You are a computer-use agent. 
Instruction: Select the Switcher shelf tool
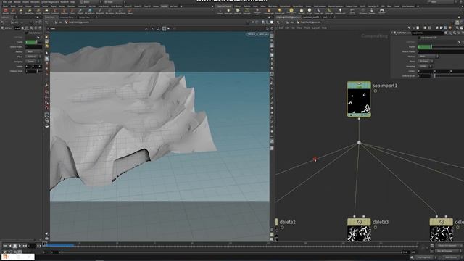(x=372, y=12)
